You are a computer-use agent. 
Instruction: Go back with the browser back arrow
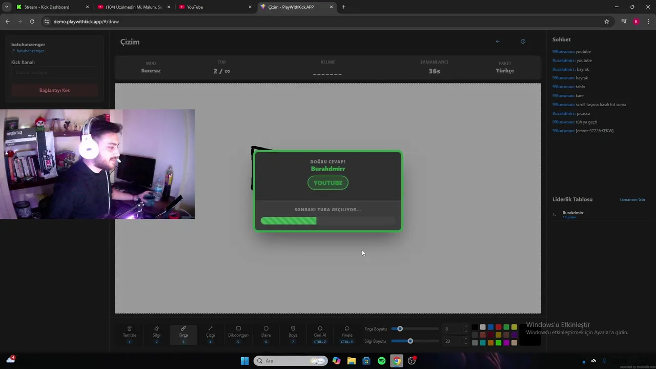pos(7,22)
